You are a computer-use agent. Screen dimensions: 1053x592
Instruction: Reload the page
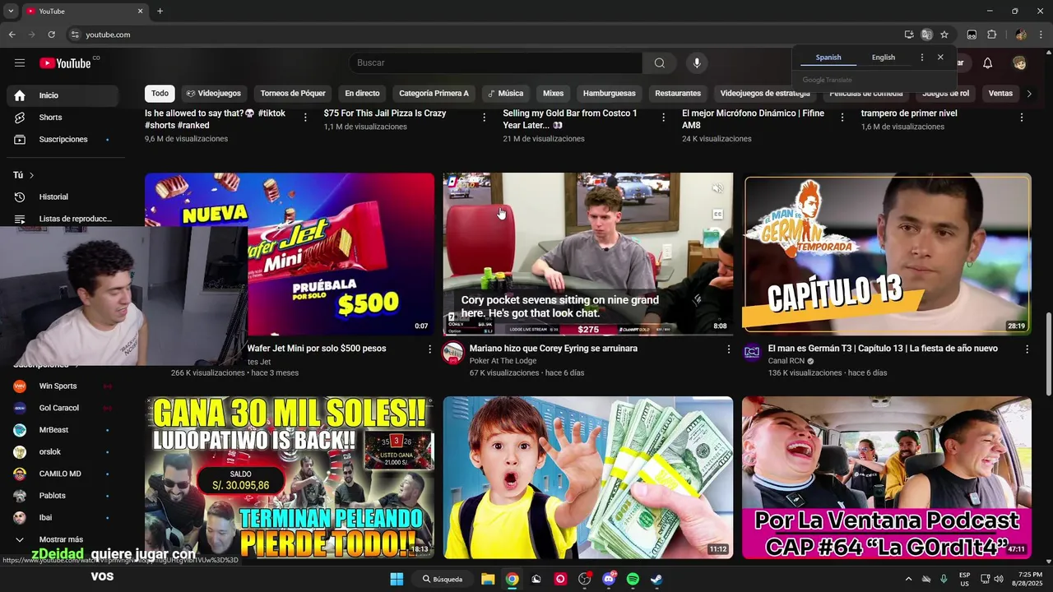coord(51,35)
